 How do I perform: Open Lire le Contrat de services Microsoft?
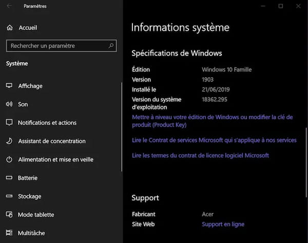point(214,140)
